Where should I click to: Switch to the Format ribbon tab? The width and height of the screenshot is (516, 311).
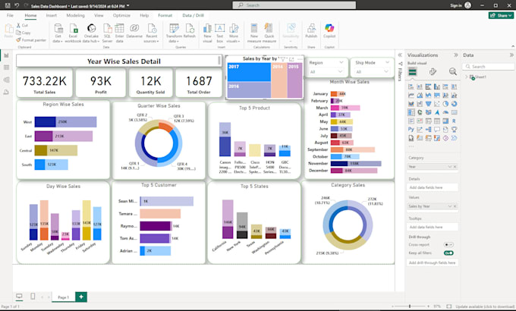coord(165,15)
